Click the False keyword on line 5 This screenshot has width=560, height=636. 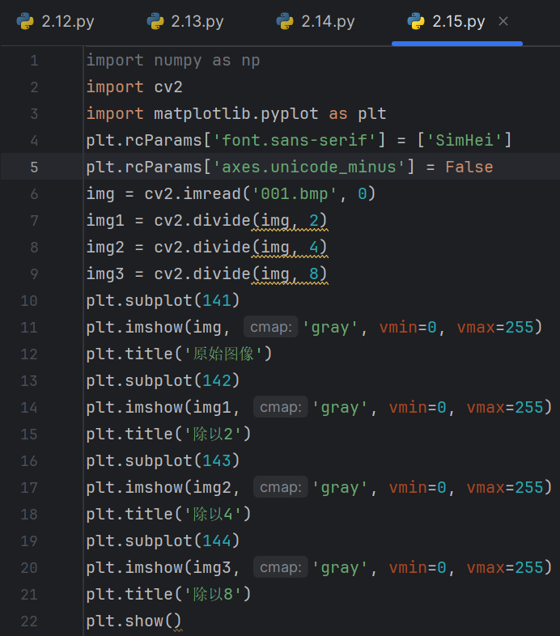click(x=469, y=167)
